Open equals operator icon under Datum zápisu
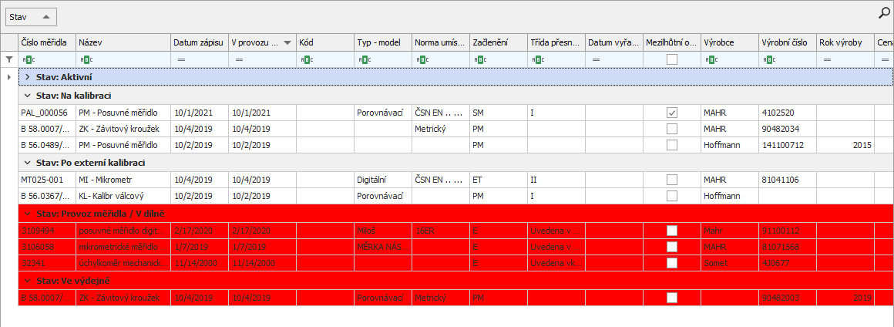Screen dimensions: 894x327 pos(181,59)
